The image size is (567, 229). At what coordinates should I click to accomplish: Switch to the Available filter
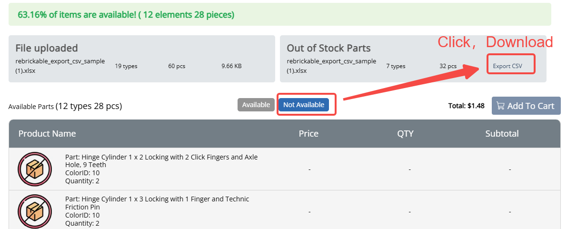(x=256, y=105)
